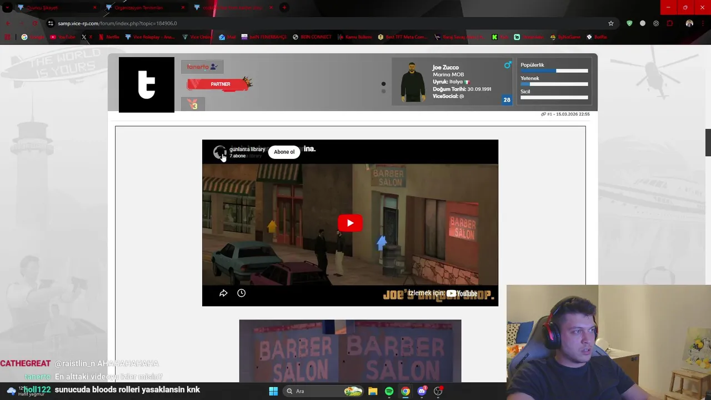Open the black 't' user avatar
Viewport: 711px width, 400px height.
(x=147, y=84)
